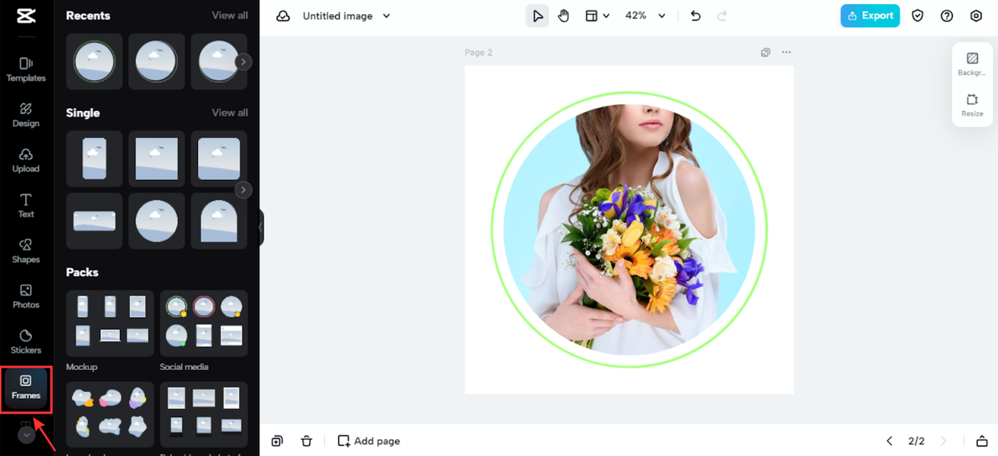
Task: Click the Add page button
Action: coord(369,441)
